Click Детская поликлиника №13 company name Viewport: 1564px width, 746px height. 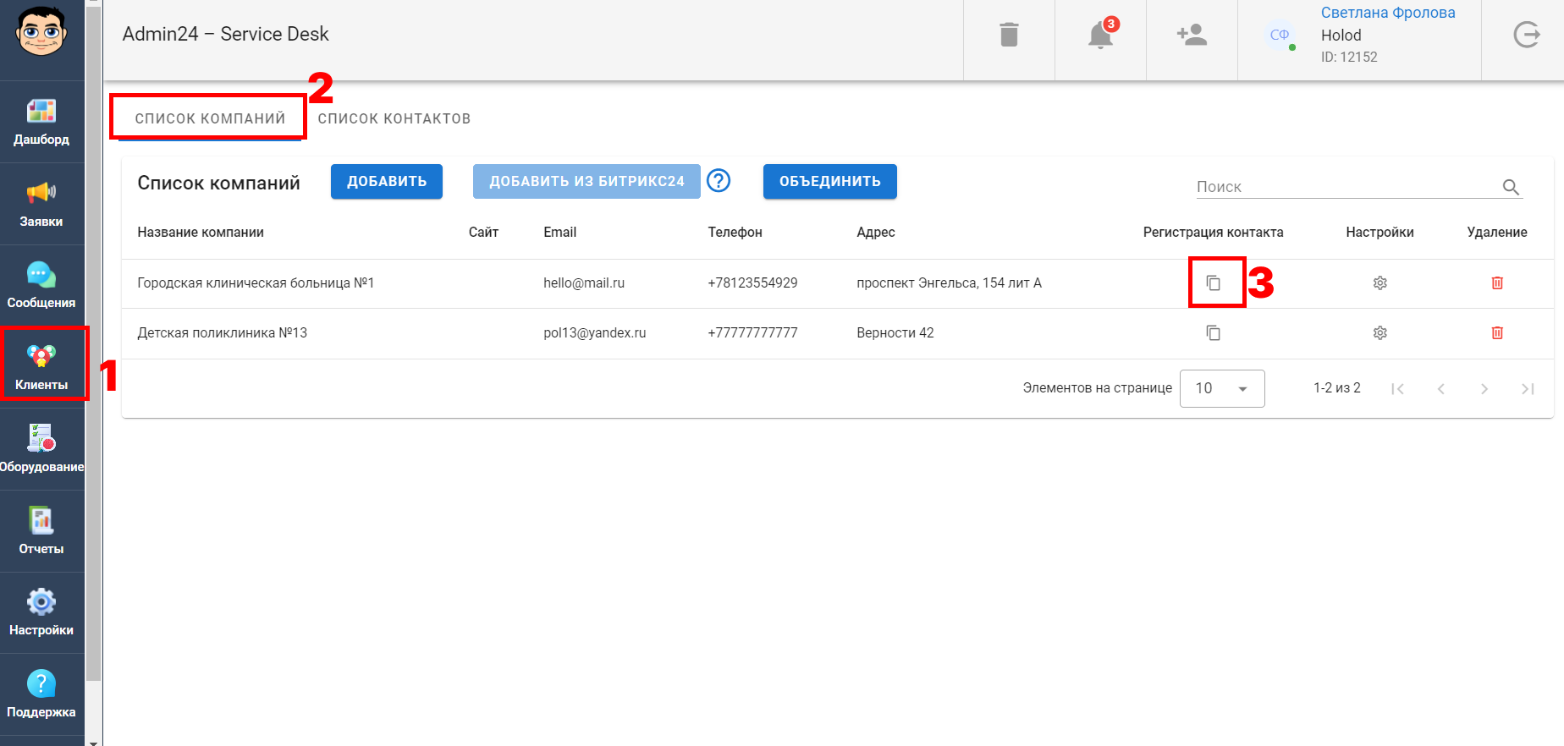pyautogui.click(x=222, y=333)
